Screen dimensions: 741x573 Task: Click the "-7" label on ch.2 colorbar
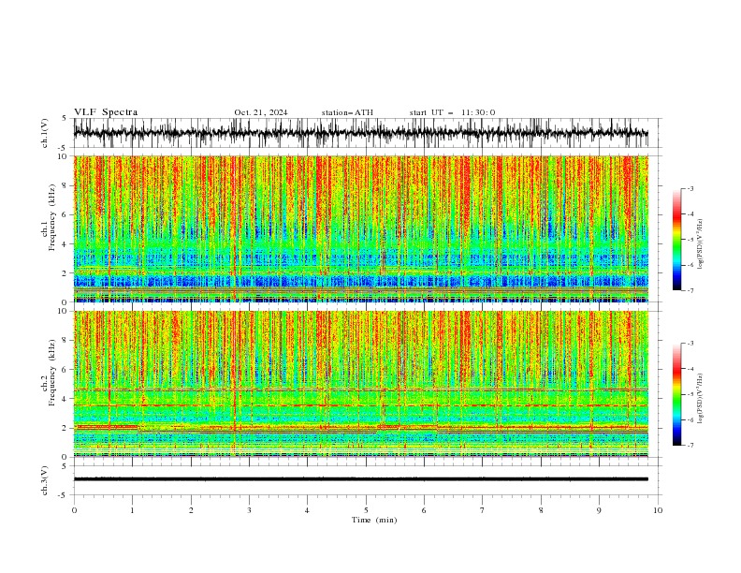690,446
